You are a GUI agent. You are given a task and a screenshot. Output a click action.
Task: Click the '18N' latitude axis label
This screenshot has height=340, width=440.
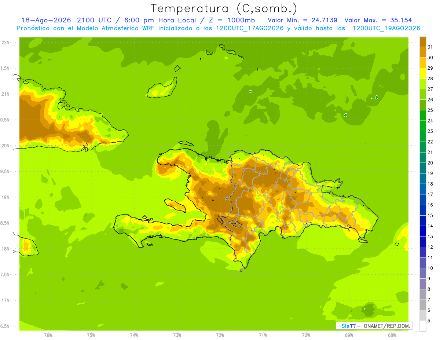pos(6,249)
